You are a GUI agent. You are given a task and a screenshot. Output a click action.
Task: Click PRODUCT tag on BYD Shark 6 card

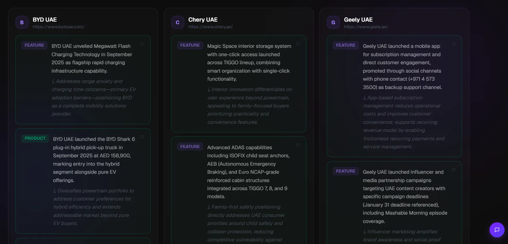(35, 138)
